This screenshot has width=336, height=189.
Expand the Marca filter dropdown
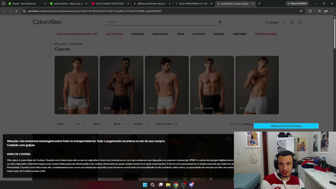119,124
